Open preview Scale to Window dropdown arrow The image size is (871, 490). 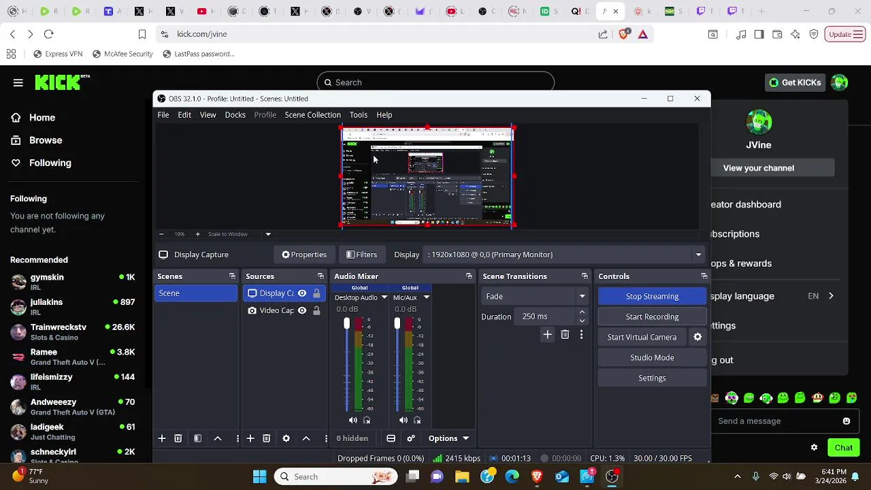(268, 234)
